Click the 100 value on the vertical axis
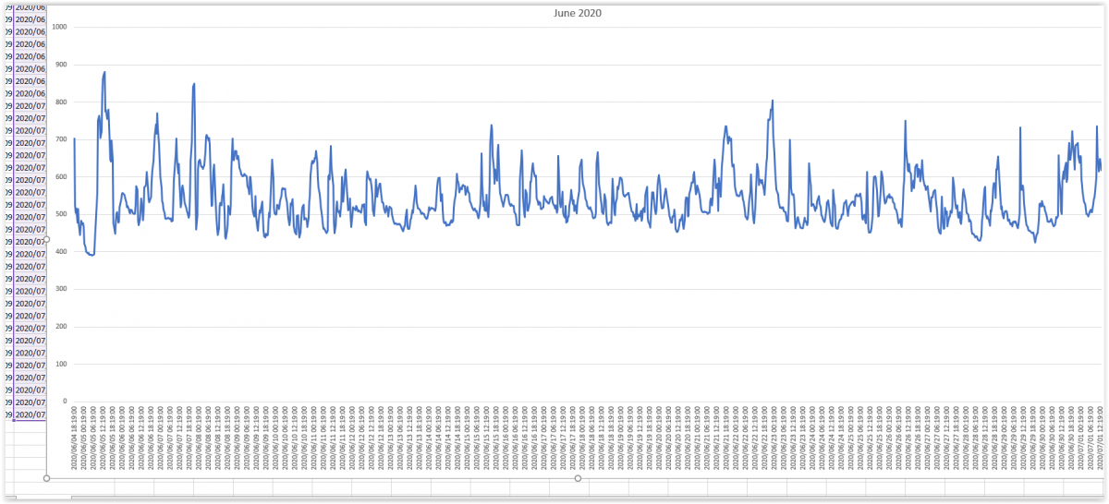The image size is (1109, 504). tap(62, 364)
